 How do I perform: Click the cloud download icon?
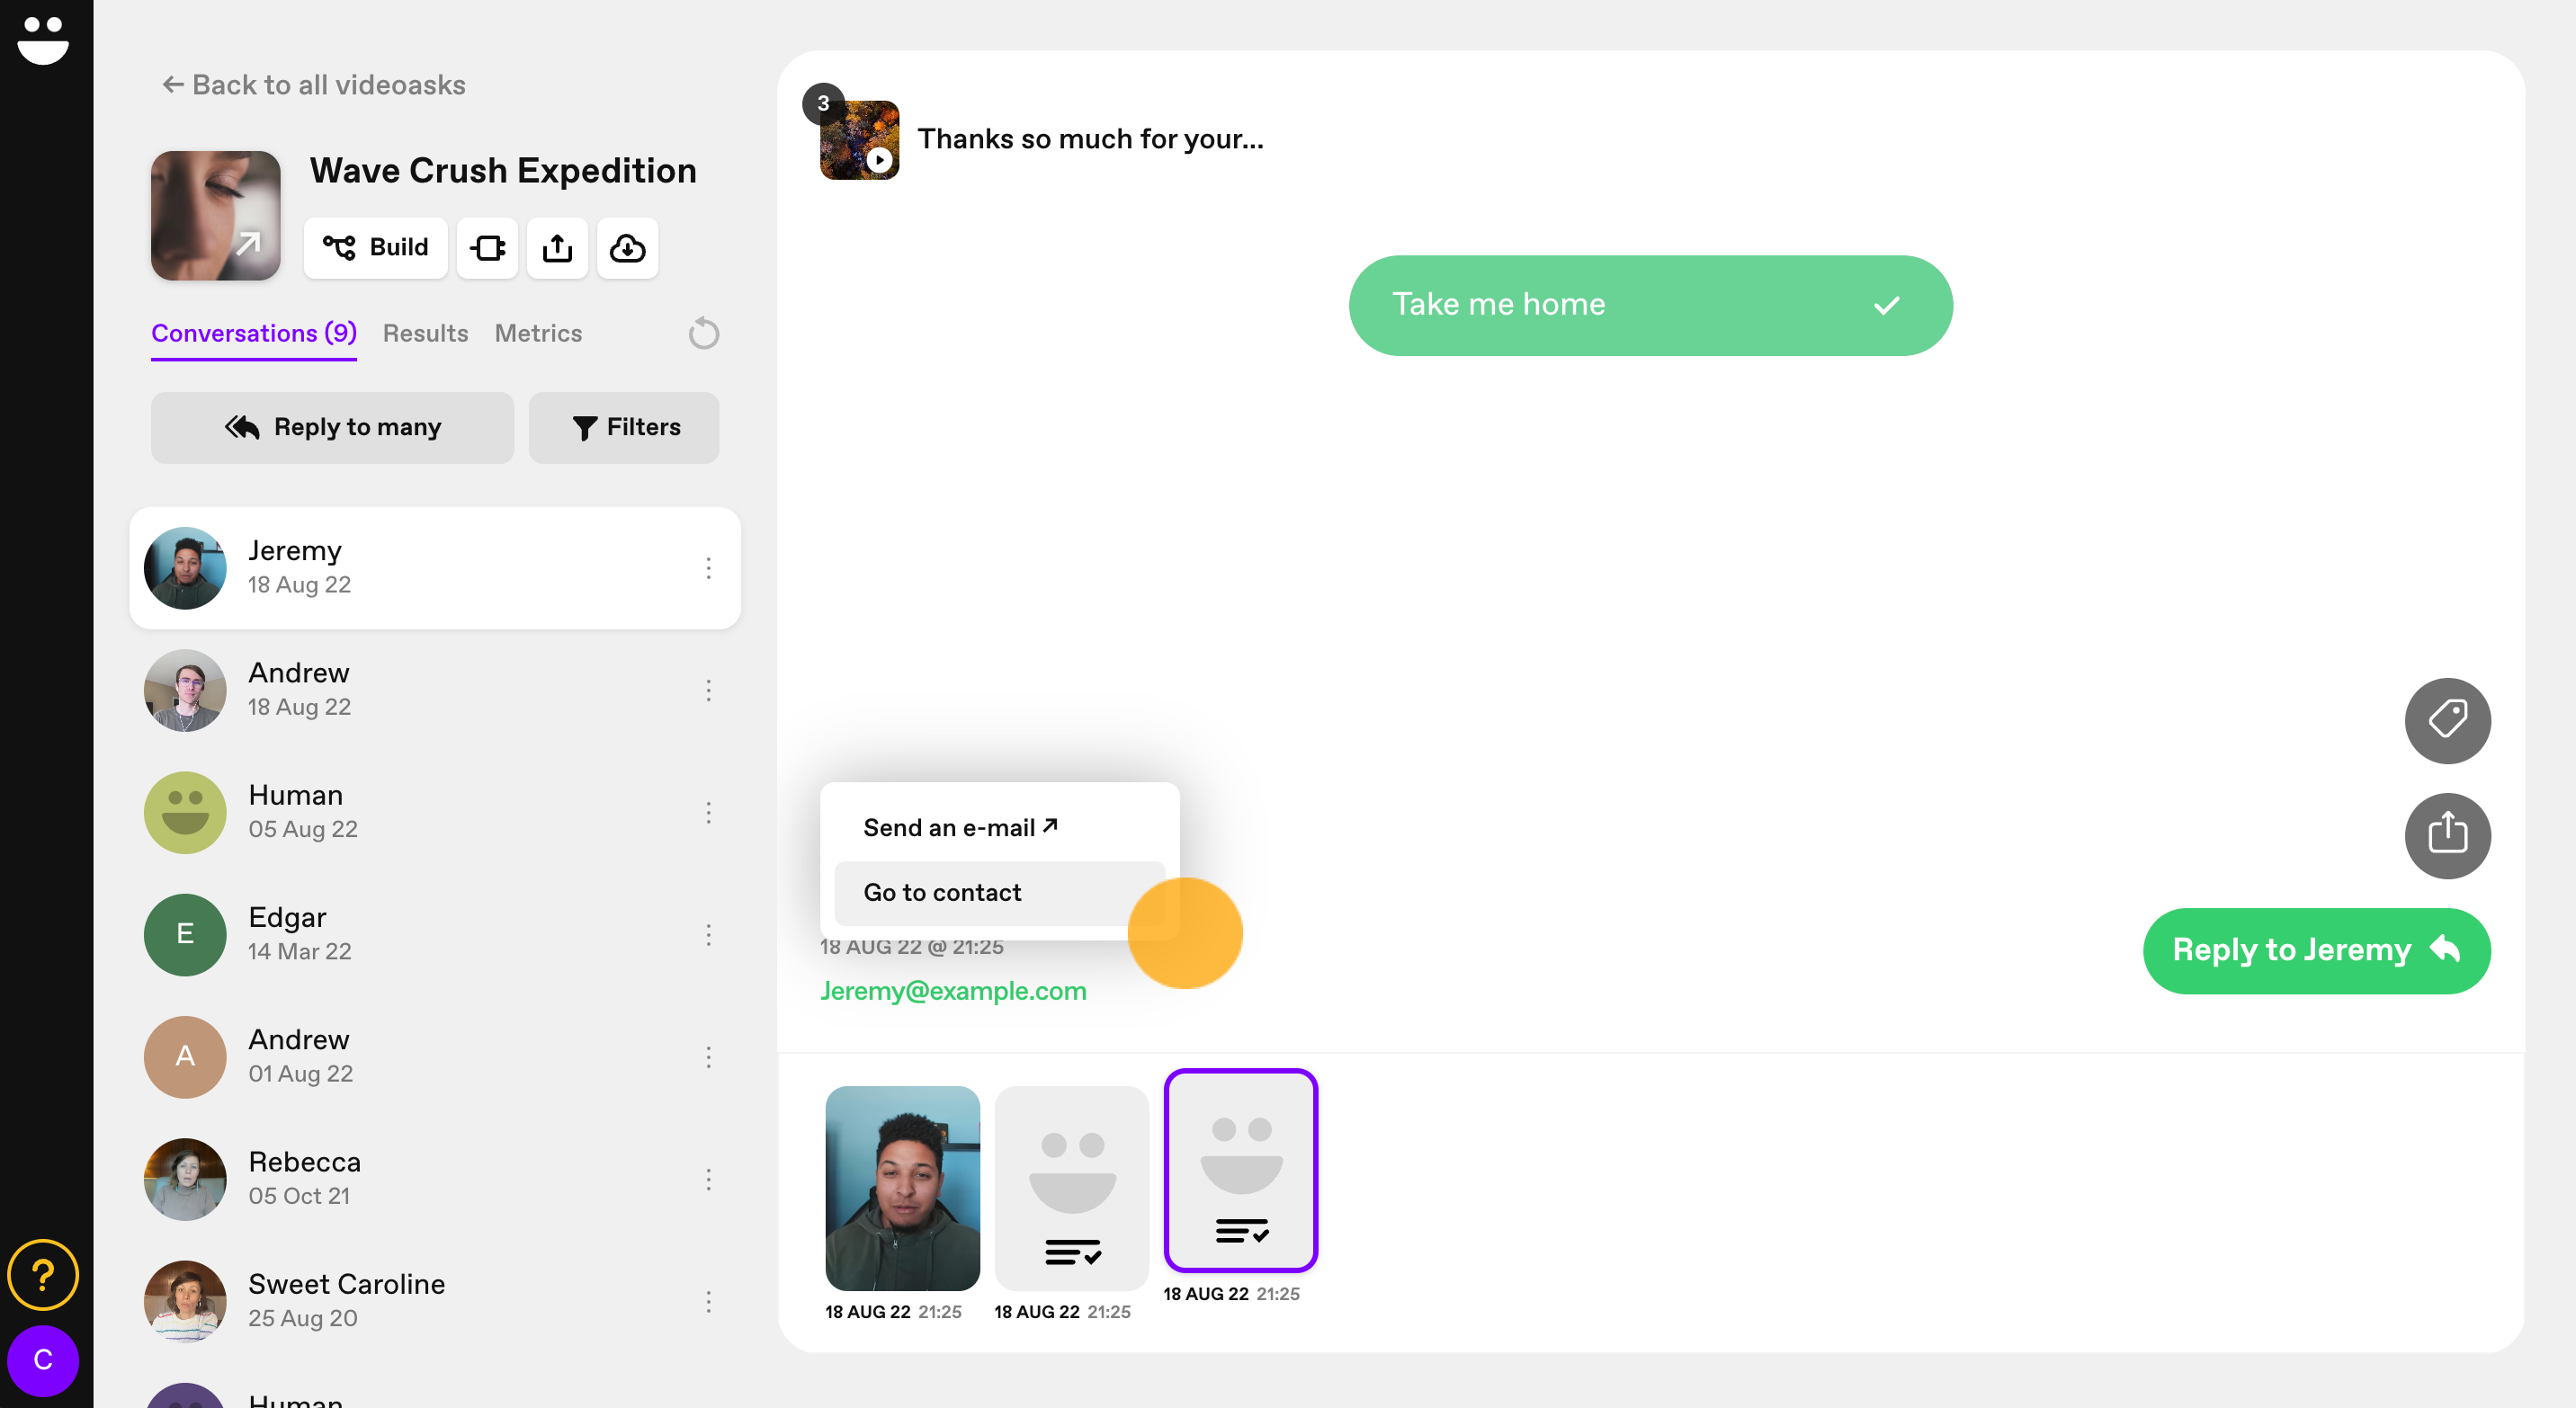point(627,247)
